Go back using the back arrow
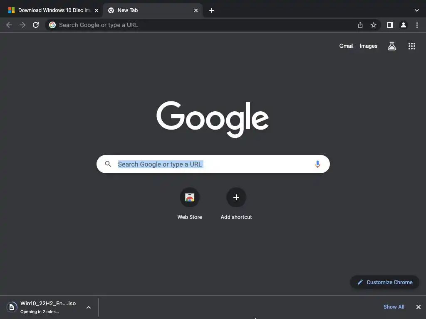This screenshot has width=426, height=319. coord(9,25)
